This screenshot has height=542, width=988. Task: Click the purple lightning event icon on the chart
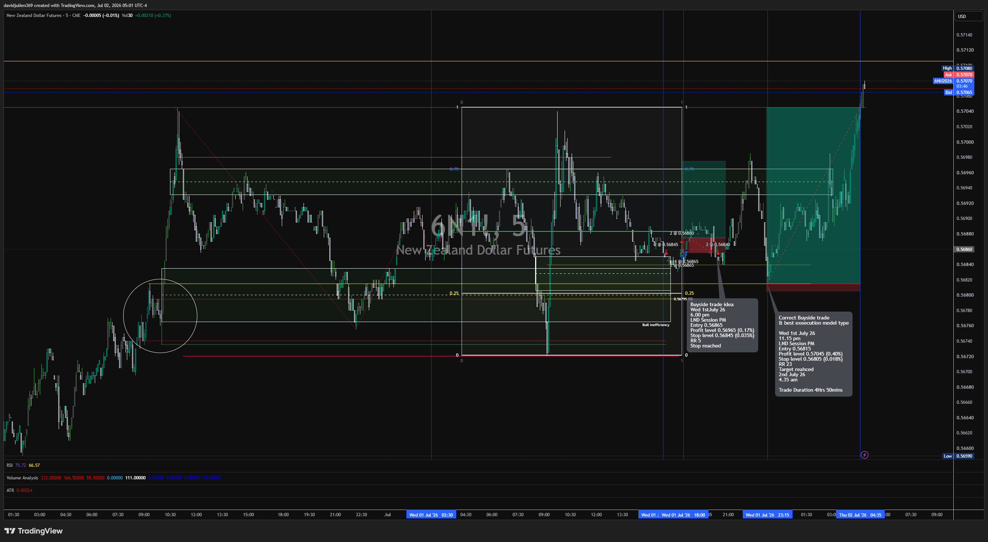click(864, 455)
